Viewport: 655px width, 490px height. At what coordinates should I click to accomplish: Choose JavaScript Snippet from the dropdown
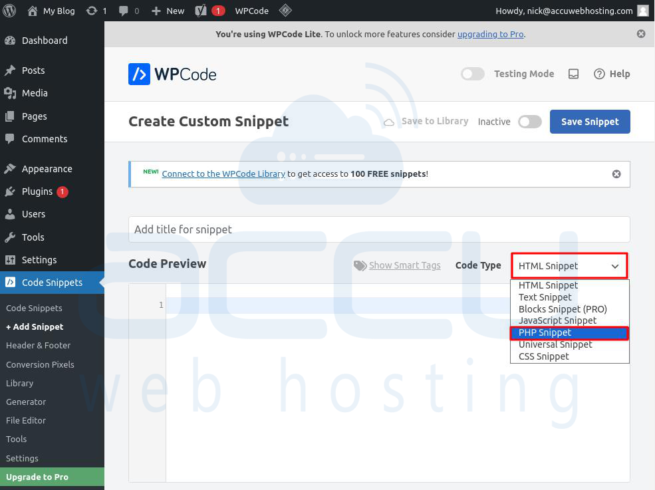click(x=558, y=320)
